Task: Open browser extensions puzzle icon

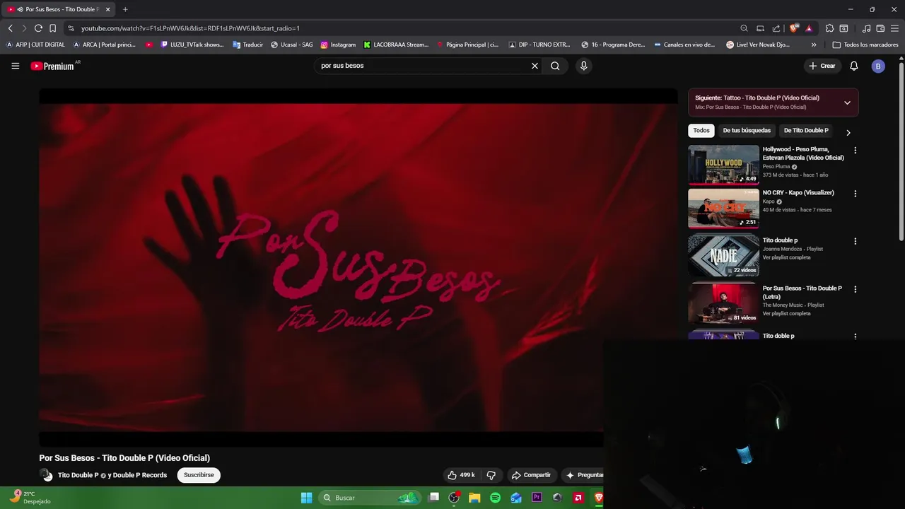Action: 830,28
